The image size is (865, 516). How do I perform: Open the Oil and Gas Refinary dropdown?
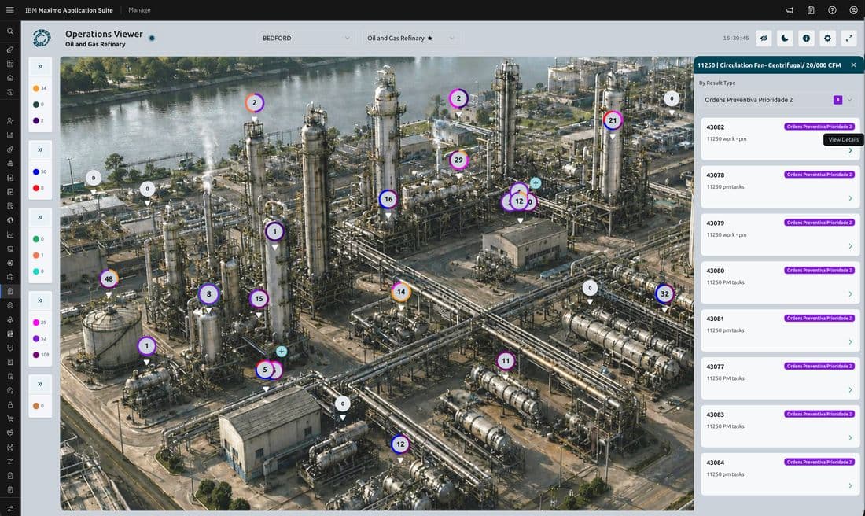411,38
